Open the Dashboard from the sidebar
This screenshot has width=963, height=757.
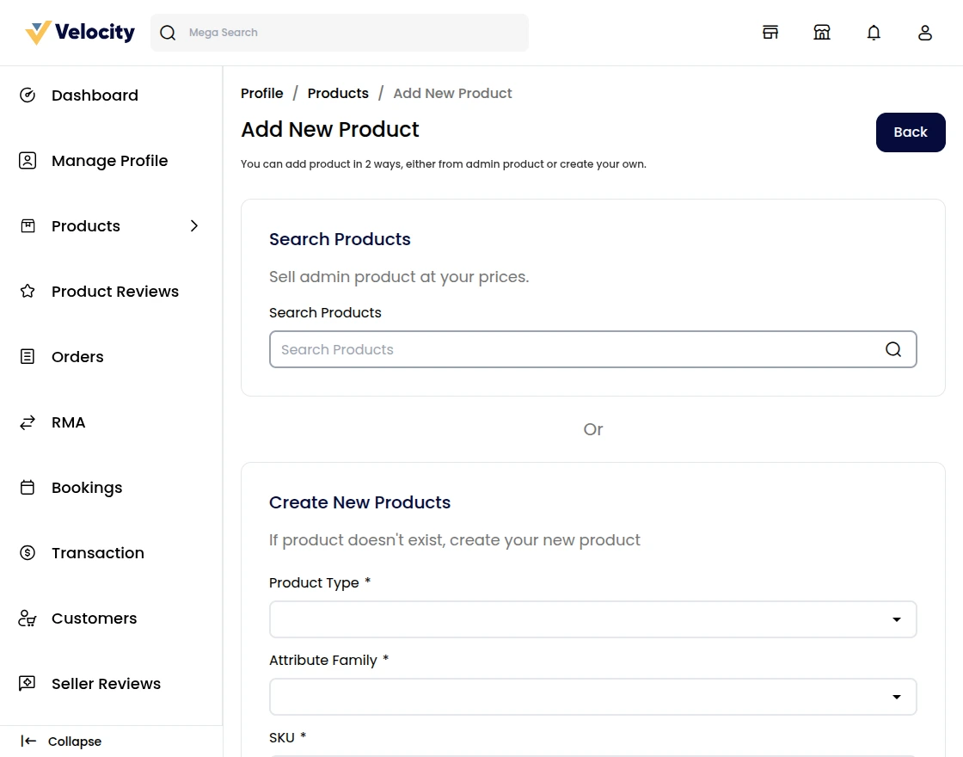(x=27, y=95)
